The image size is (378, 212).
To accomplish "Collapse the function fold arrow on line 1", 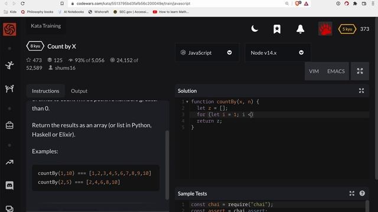I will coord(187,102).
